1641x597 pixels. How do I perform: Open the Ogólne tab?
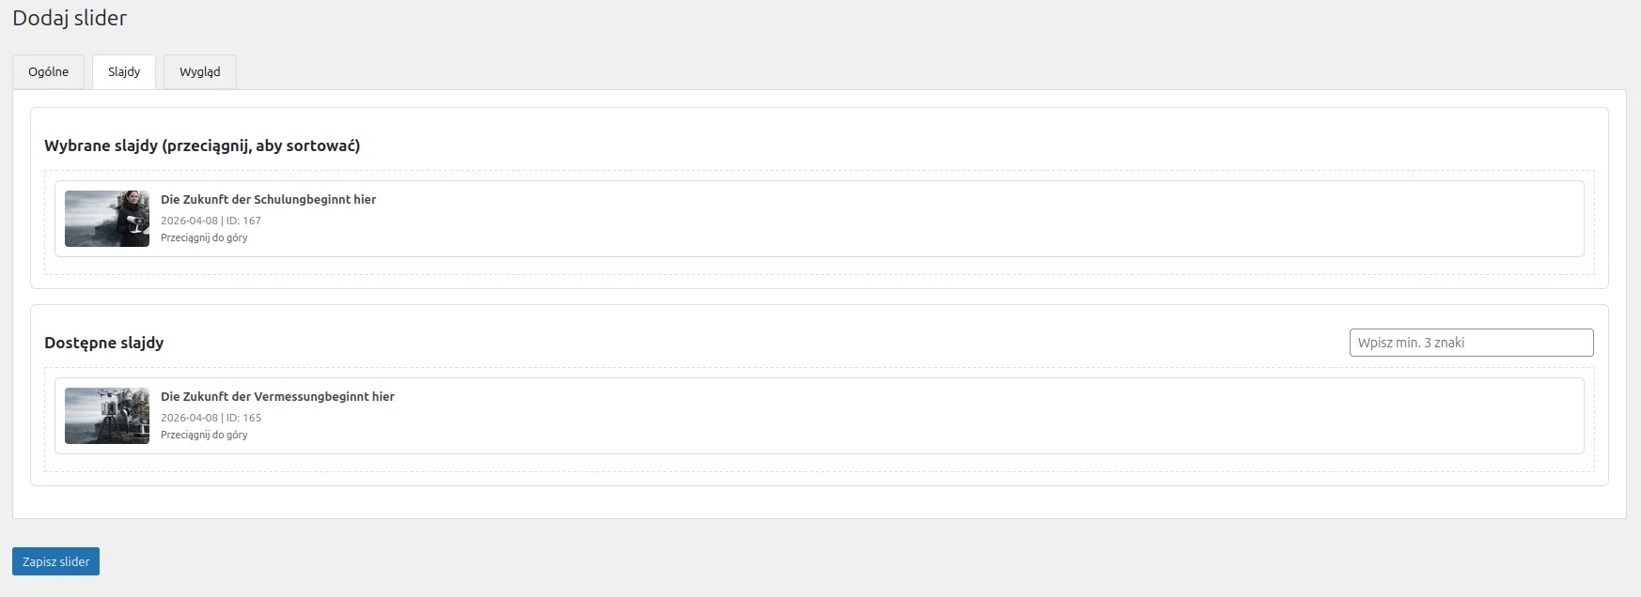48,72
